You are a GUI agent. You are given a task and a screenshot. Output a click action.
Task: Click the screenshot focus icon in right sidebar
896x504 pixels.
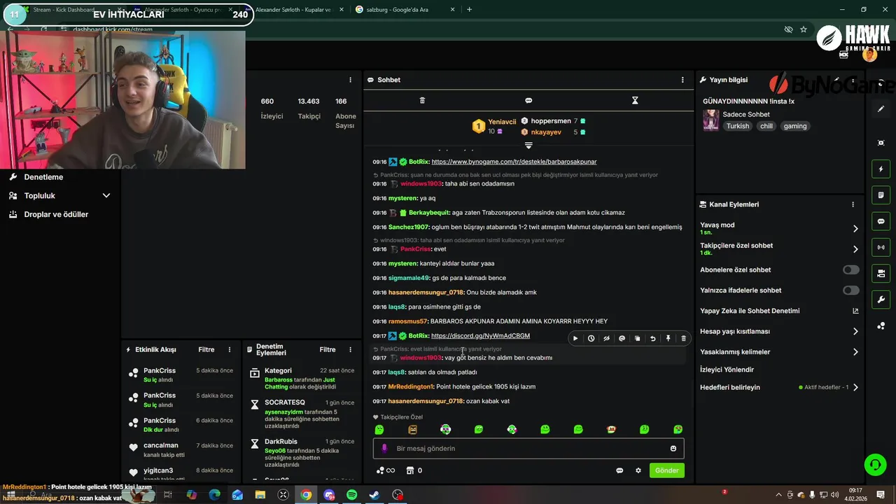click(881, 143)
